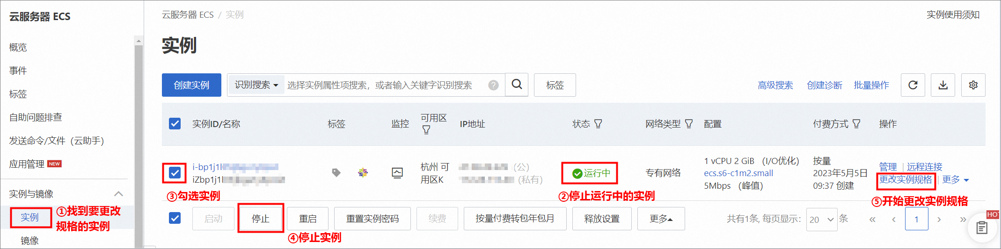The width and height of the screenshot is (1001, 249).
Task: Click the 停止 button
Action: pyautogui.click(x=261, y=219)
